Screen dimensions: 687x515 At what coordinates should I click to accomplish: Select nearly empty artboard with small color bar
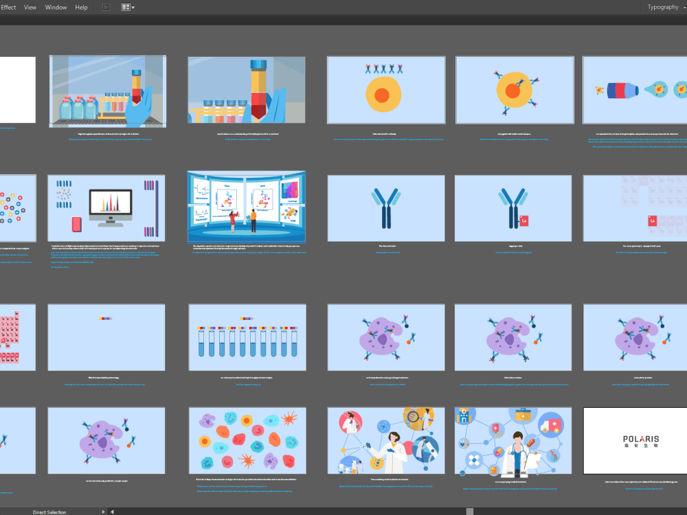click(106, 337)
